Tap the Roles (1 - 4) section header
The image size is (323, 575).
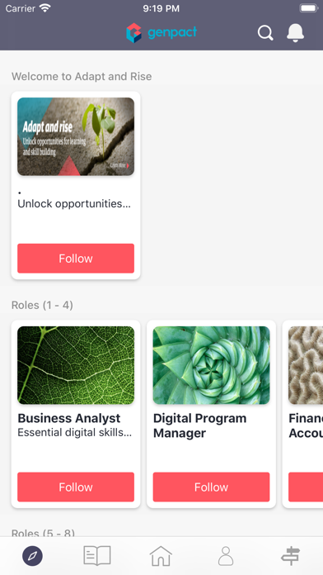pos(42,305)
